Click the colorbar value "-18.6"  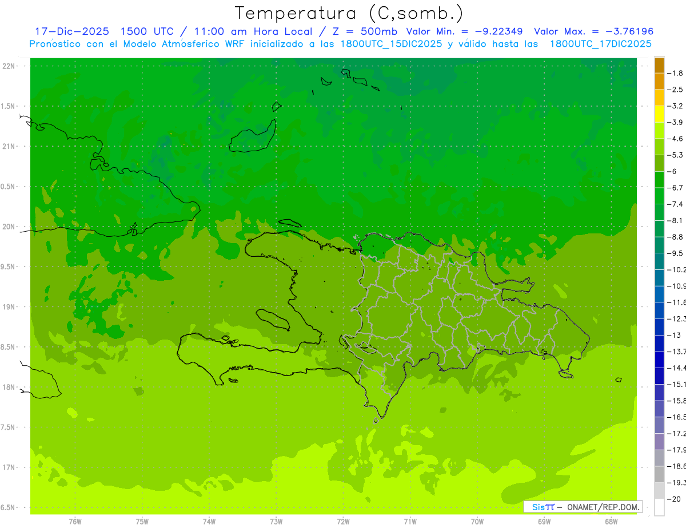click(x=677, y=466)
